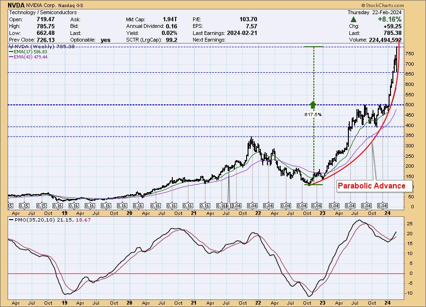Select the Mkt Cap value 1.94T
This screenshot has height=307, width=426.
[170, 19]
